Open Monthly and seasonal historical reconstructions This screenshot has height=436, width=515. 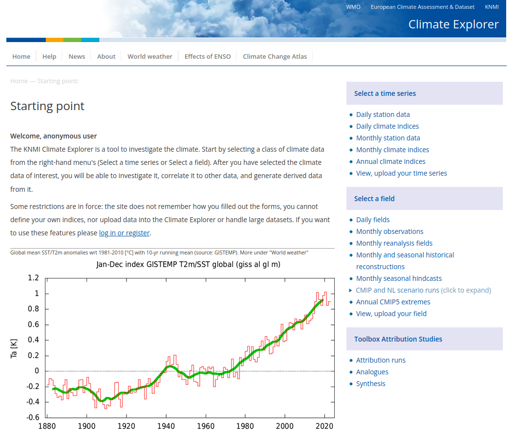(405, 261)
